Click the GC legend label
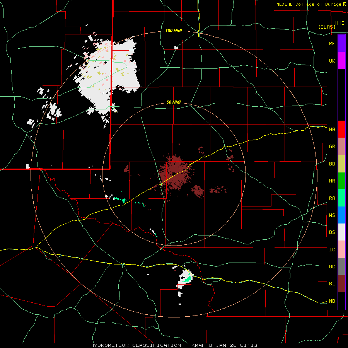The image size is (348, 348). [332, 267]
